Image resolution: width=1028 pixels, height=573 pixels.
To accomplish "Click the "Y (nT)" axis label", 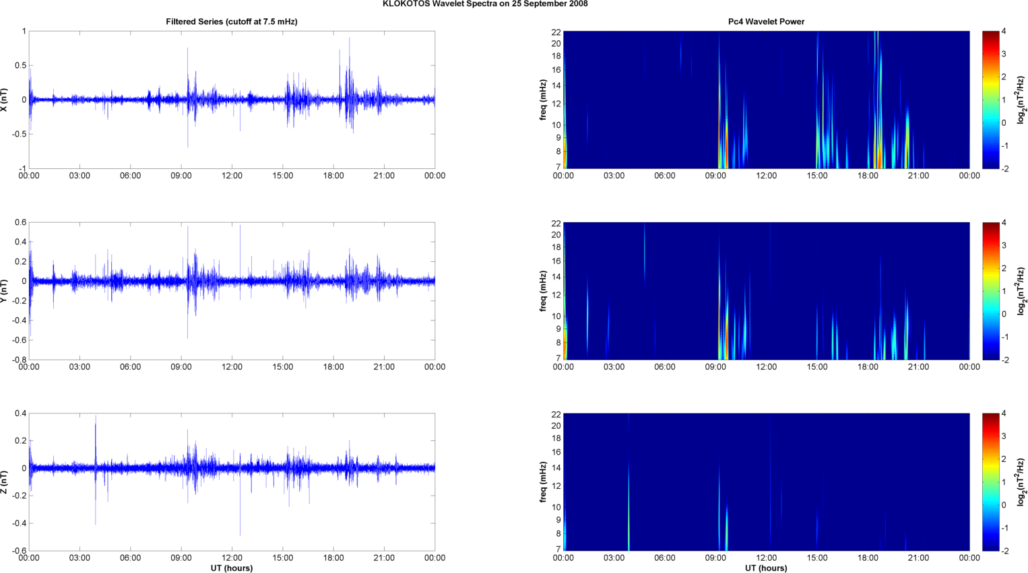I will [x=5, y=290].
